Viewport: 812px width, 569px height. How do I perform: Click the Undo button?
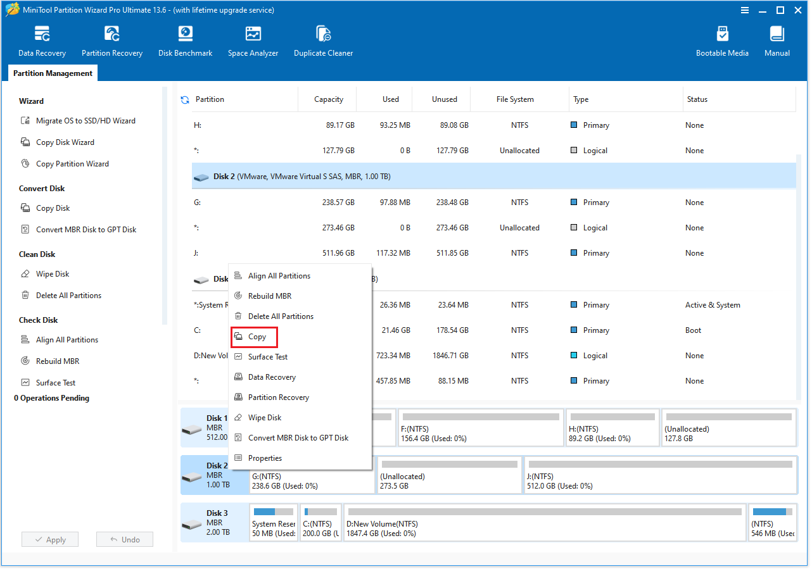pyautogui.click(x=125, y=540)
